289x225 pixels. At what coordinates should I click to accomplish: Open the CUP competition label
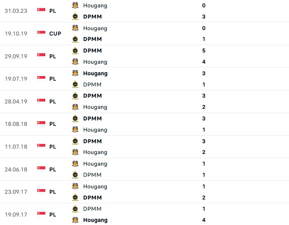[x=55, y=33]
